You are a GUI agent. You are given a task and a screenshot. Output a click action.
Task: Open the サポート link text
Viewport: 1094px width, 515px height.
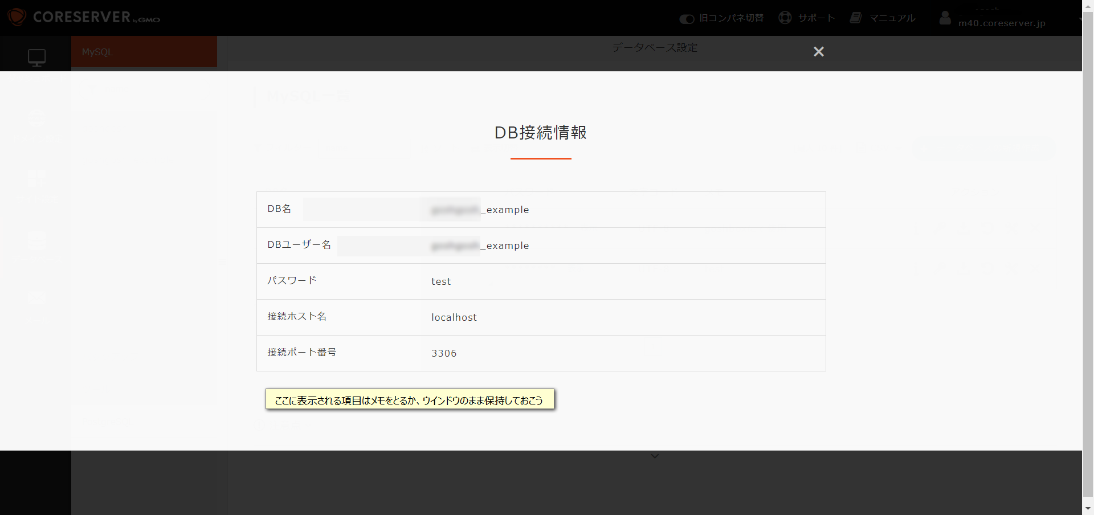pyautogui.click(x=816, y=18)
